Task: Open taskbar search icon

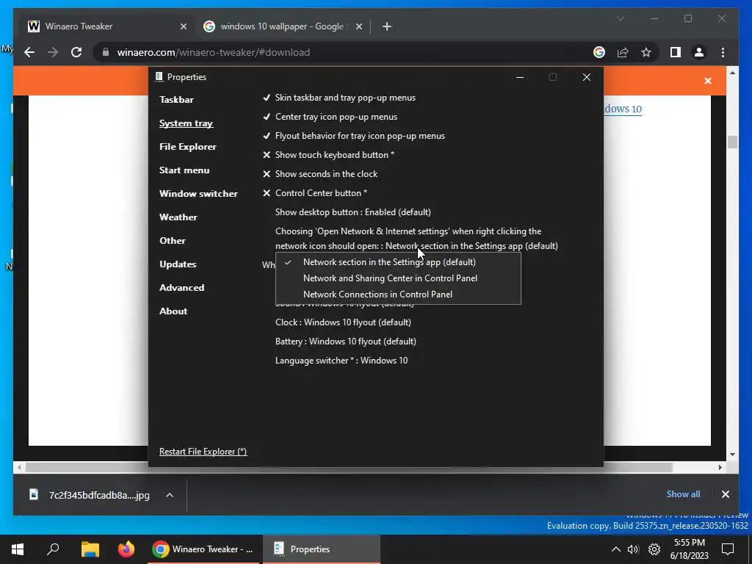Action: pos(53,549)
